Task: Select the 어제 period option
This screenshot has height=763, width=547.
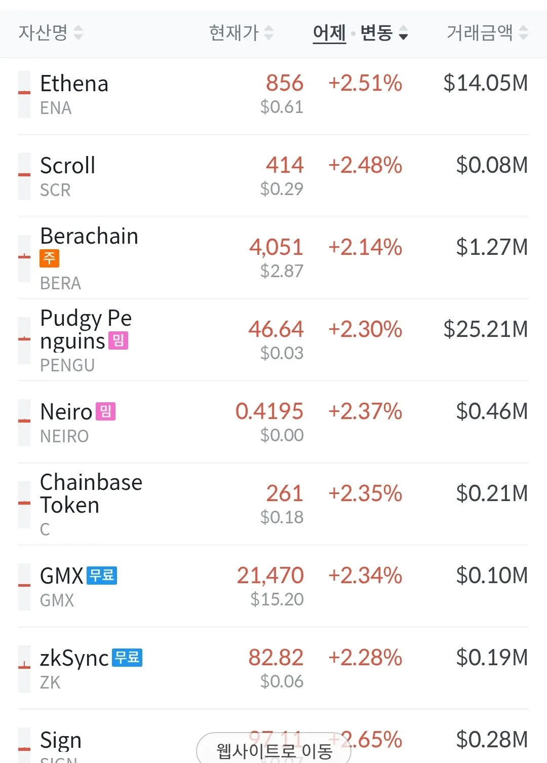Action: [x=329, y=33]
